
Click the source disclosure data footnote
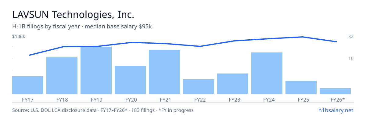point(103,110)
